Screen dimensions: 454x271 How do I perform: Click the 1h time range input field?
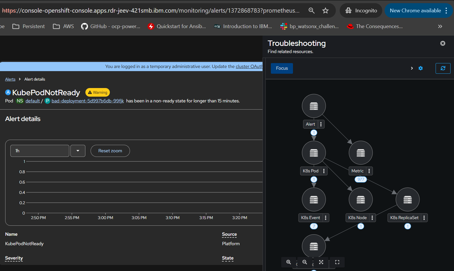click(x=40, y=151)
